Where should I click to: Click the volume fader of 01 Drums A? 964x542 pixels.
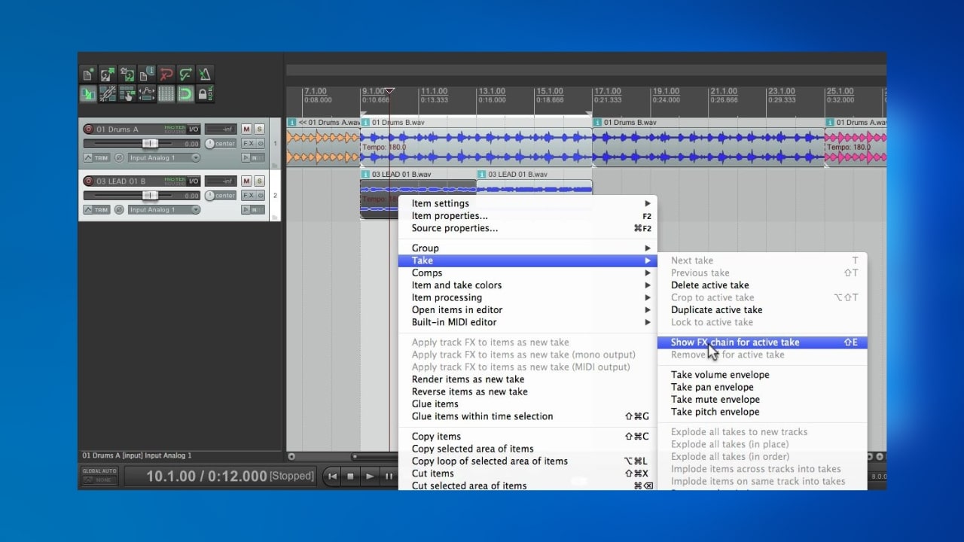(150, 143)
